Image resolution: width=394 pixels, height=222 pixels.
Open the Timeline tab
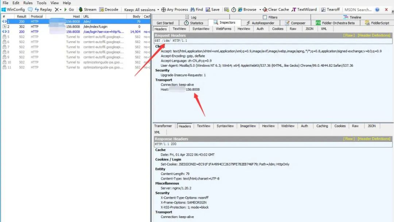tap(352, 17)
